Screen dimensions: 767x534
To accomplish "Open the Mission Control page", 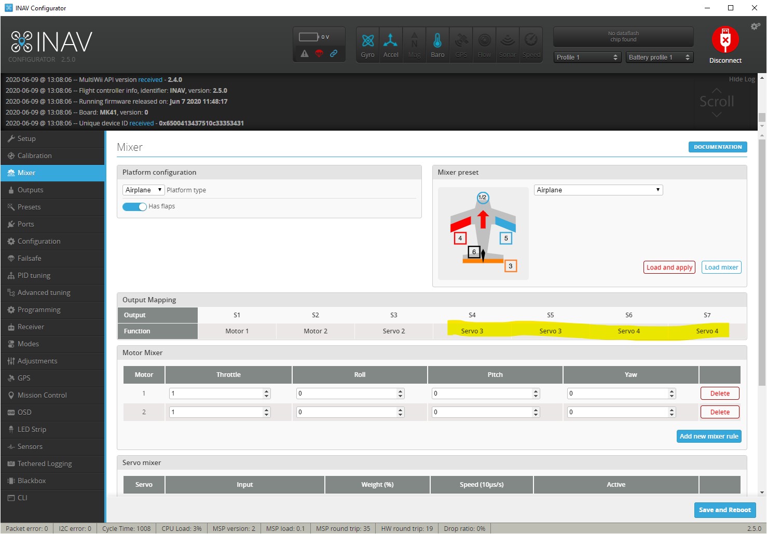I will point(41,395).
